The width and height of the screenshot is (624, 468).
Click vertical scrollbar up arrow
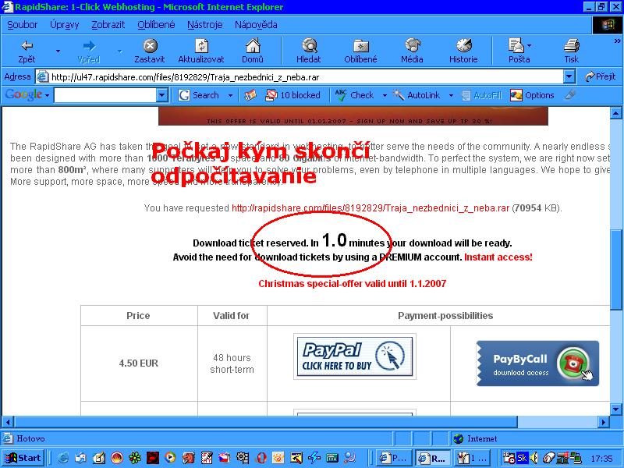click(615, 113)
